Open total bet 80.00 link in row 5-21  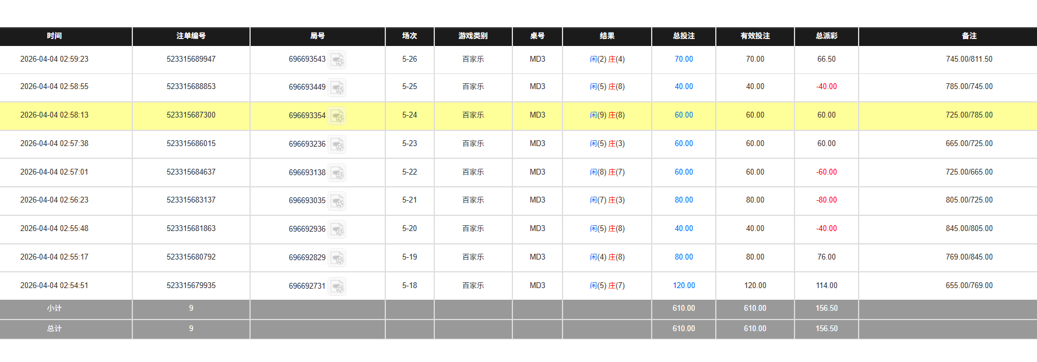(x=684, y=200)
